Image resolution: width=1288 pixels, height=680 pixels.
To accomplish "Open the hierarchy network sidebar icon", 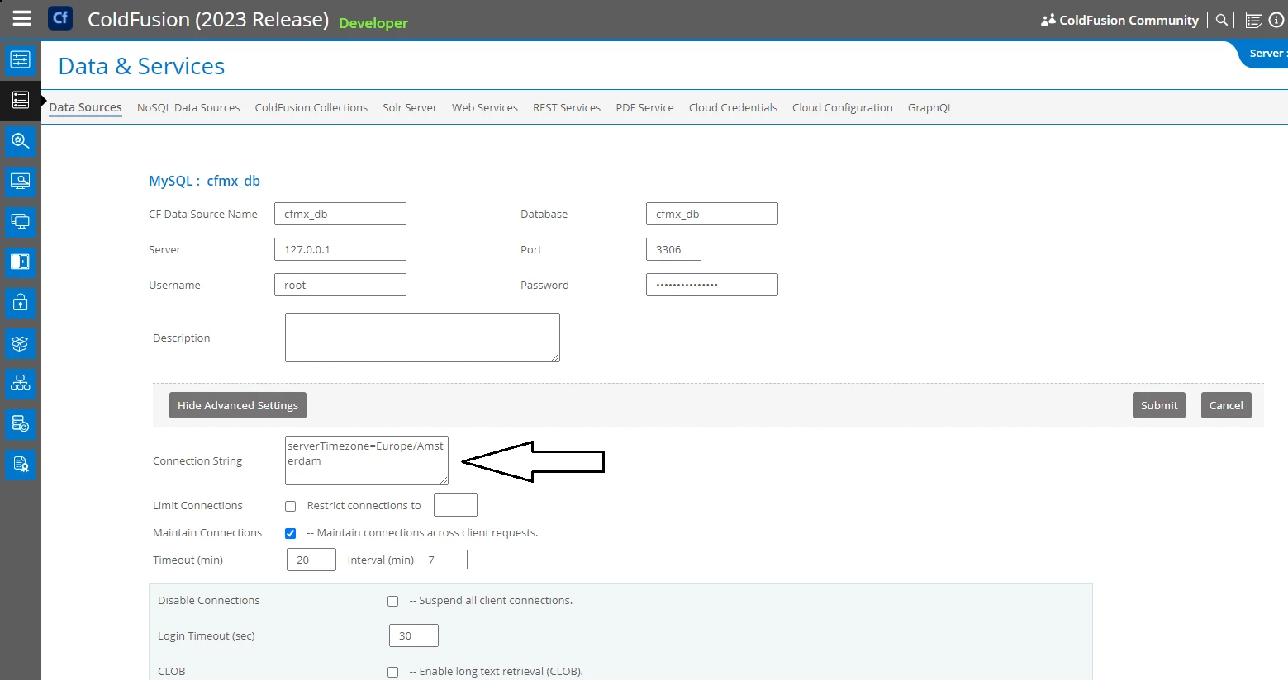I will pos(20,384).
